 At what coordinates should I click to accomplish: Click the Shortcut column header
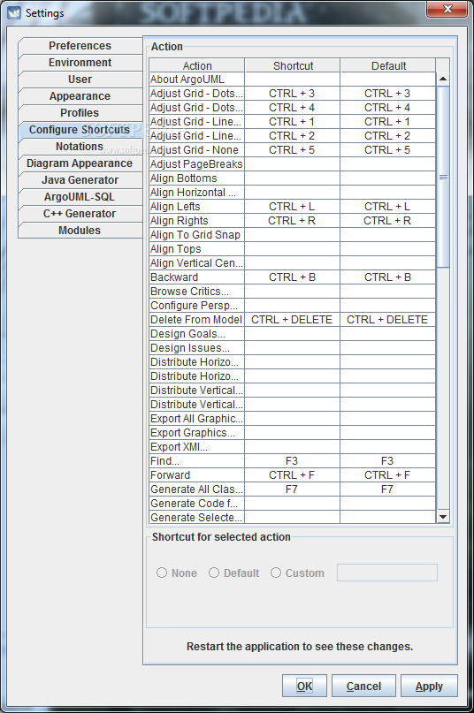293,65
